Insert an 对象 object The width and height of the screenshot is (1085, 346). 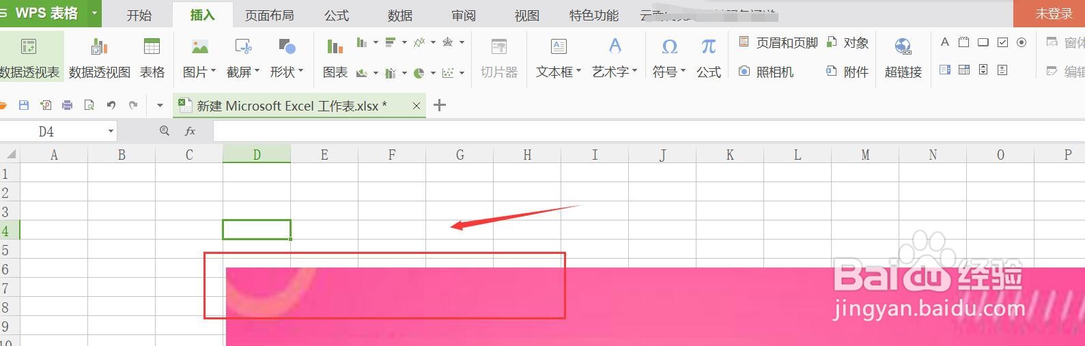pyautogui.click(x=847, y=43)
